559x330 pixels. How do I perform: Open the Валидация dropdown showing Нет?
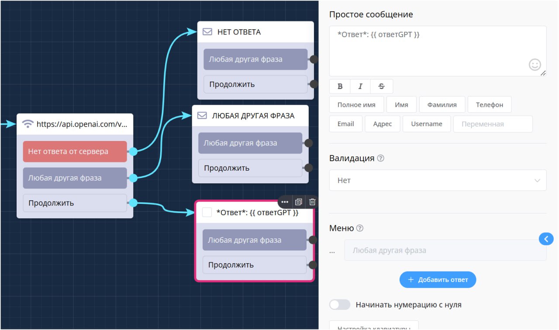point(438,180)
